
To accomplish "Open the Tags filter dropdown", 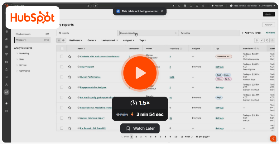I will tap(142, 41).
